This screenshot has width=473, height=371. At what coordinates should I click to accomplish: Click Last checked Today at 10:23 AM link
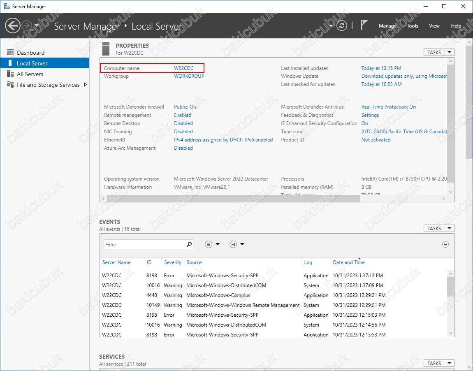(382, 84)
